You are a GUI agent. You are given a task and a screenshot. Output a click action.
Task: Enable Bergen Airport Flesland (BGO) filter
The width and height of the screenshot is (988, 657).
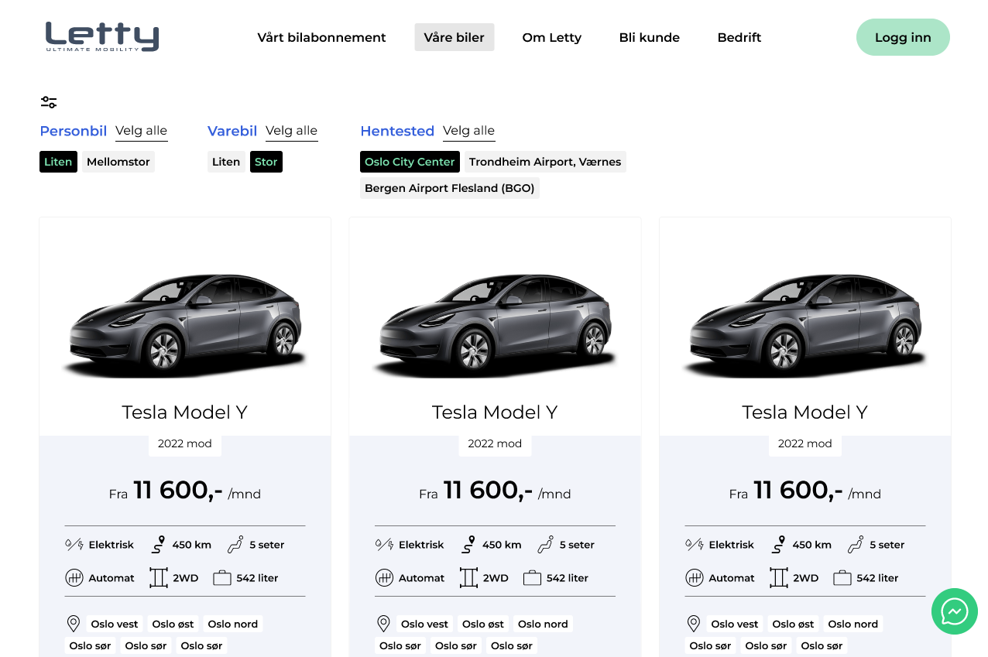449,188
